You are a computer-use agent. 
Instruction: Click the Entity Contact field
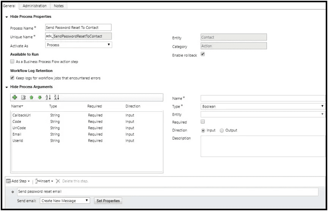(x=234, y=37)
